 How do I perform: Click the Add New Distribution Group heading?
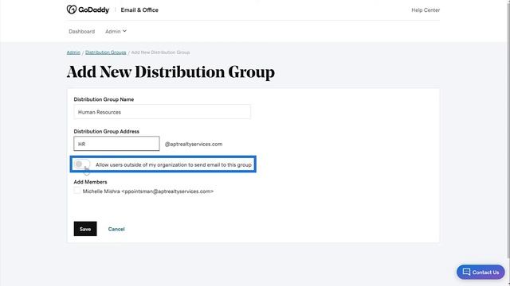click(x=171, y=72)
